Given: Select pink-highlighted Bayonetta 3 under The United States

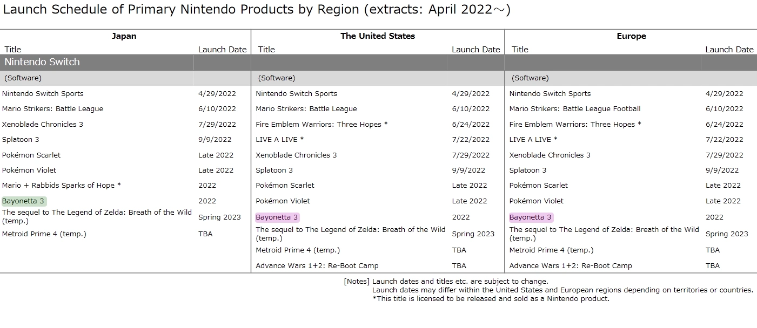Looking at the screenshot, I should 277,217.
